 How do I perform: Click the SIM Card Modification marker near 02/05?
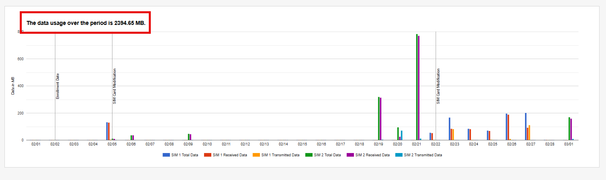(x=115, y=86)
